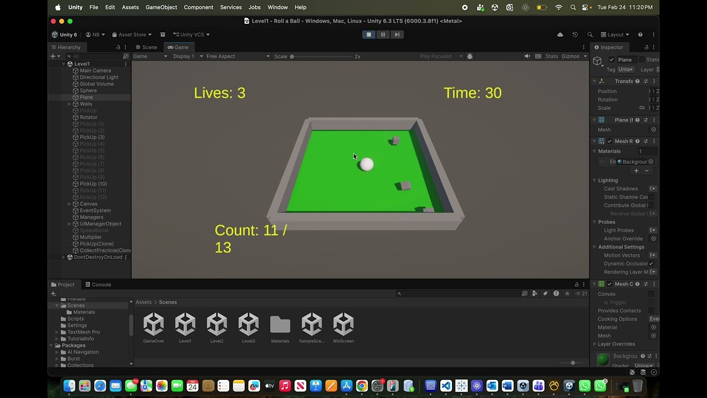Open the Free Aspect dropdown
707x398 pixels.
coord(238,56)
